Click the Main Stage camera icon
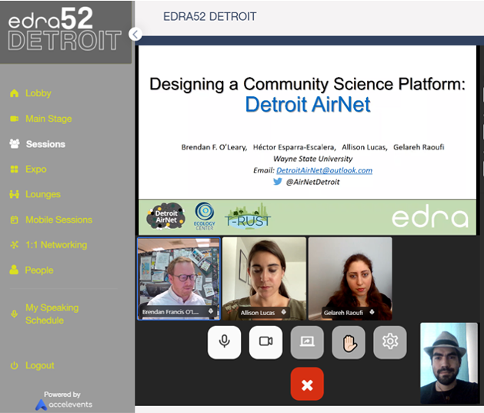Image resolution: width=484 pixels, height=413 pixels. (x=14, y=119)
